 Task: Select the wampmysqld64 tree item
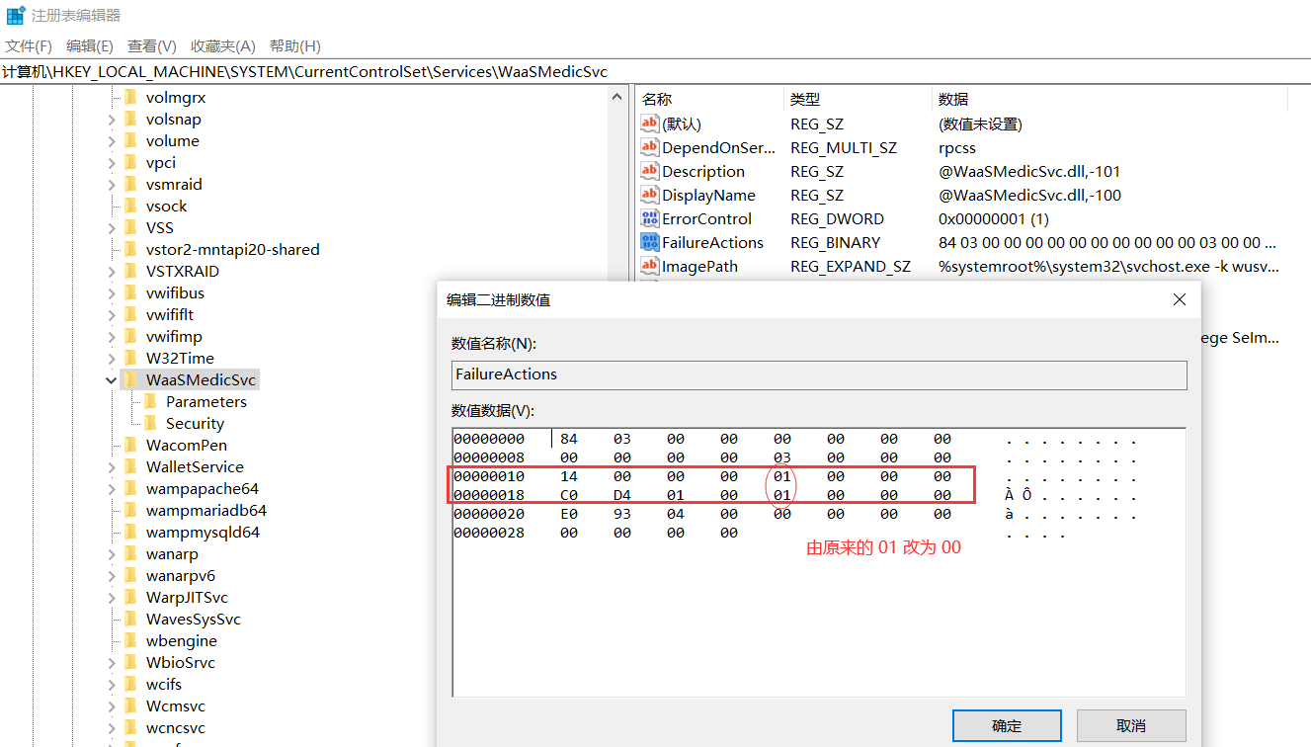(204, 533)
